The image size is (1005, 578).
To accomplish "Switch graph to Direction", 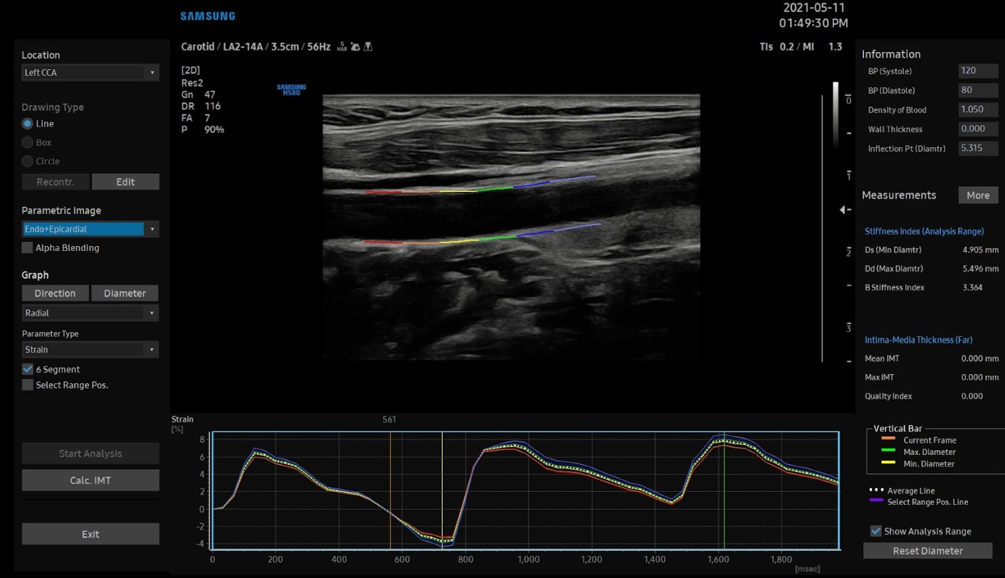I will (55, 294).
